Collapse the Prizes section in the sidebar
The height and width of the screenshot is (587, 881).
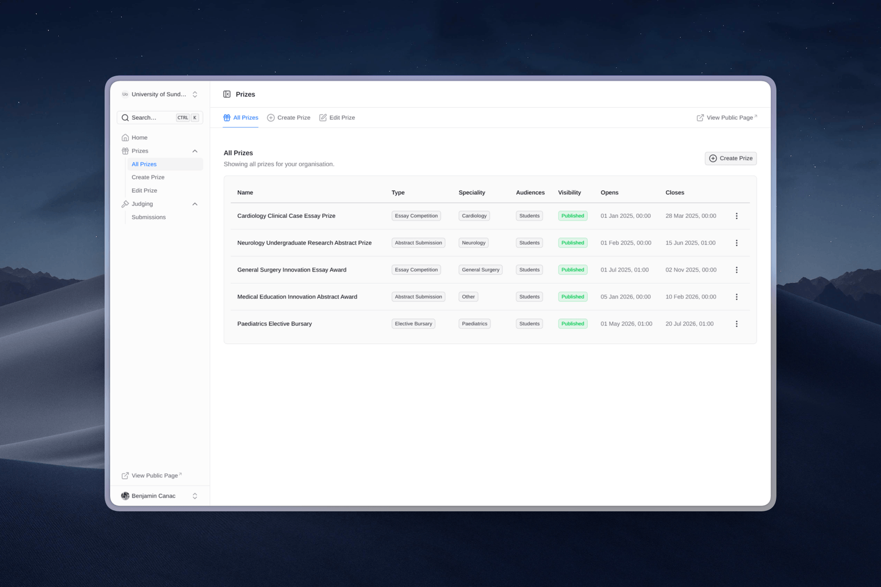195,151
